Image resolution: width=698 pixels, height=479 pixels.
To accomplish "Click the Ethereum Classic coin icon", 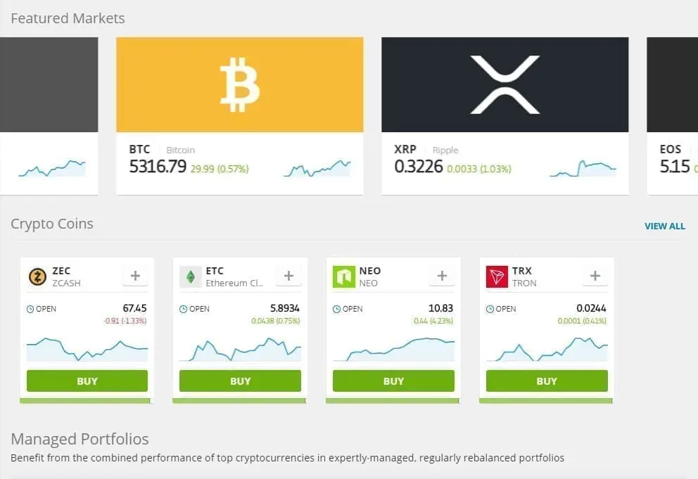I will coord(191,276).
